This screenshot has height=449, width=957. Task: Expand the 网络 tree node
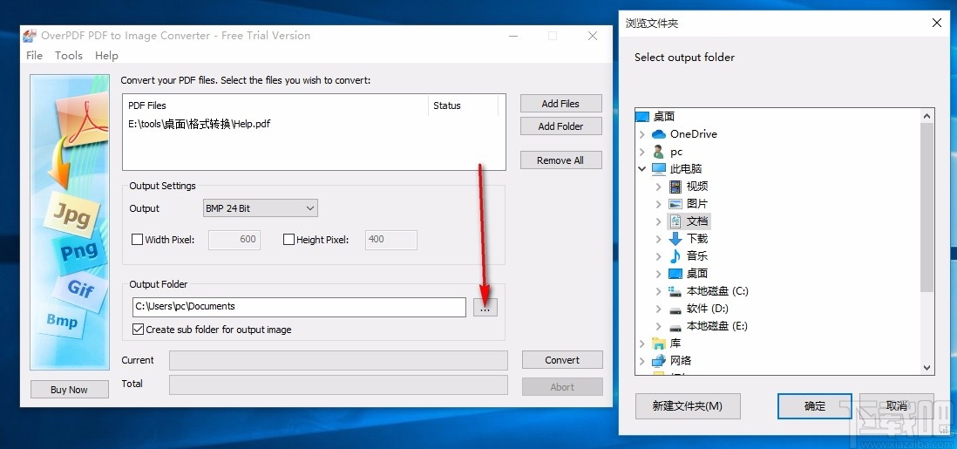pos(642,361)
